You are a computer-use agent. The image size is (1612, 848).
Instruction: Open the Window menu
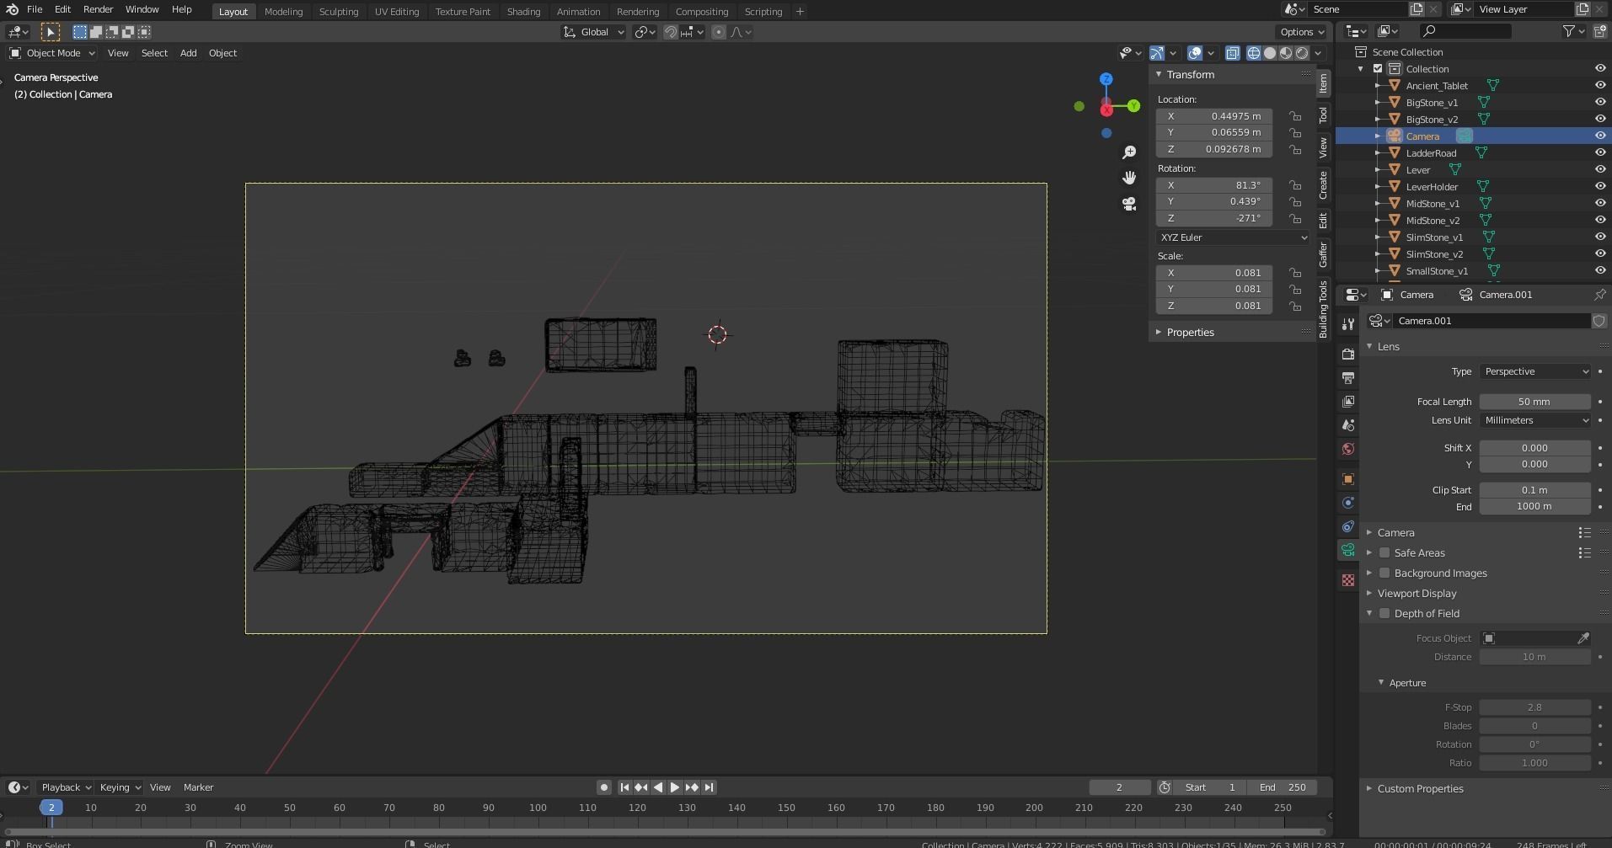pos(142,9)
